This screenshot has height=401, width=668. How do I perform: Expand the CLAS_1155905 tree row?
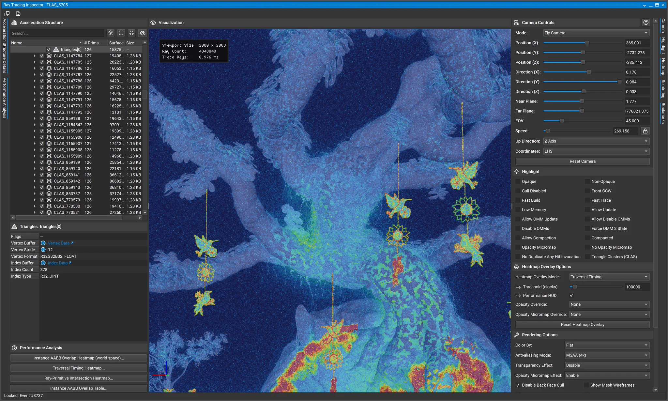[35, 131]
